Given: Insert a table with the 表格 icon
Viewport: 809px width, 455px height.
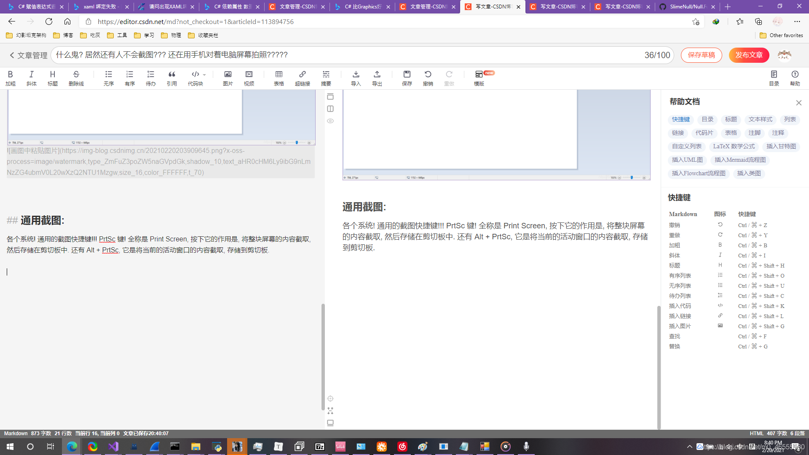Looking at the screenshot, I should tap(279, 78).
